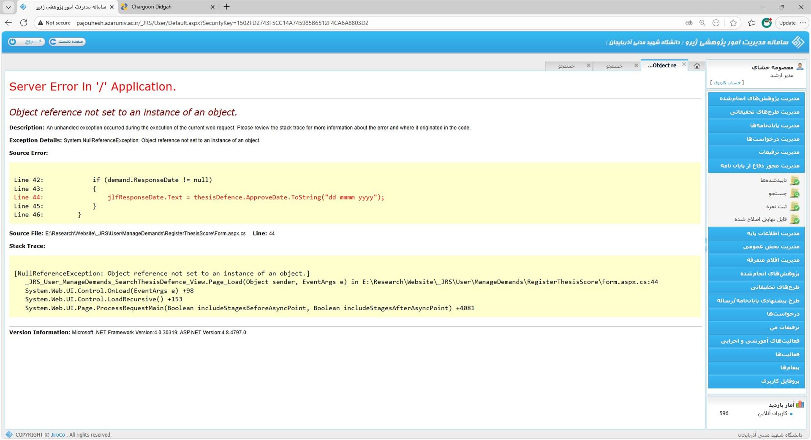Open the تاییدشده‌ها sidebar item icon

tap(795, 180)
